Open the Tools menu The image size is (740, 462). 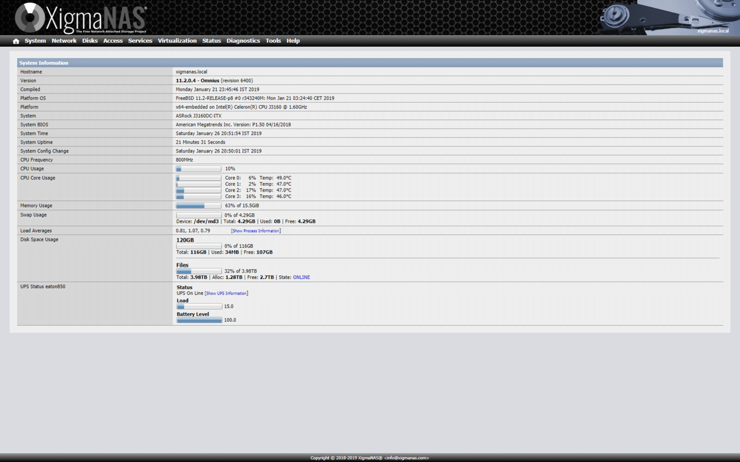273,40
